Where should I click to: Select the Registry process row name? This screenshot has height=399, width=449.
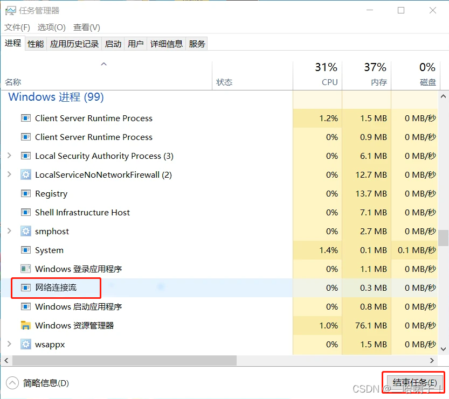tap(51, 194)
